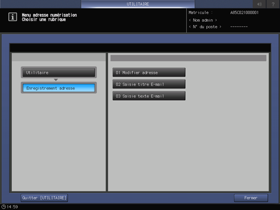Click the Fermer button
The width and height of the screenshot is (280, 210).
pos(251,198)
